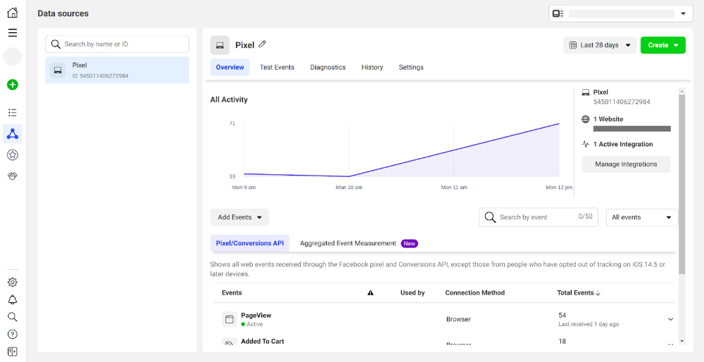704x362 pixels.
Task: Open the Add Events button
Action: (x=239, y=217)
